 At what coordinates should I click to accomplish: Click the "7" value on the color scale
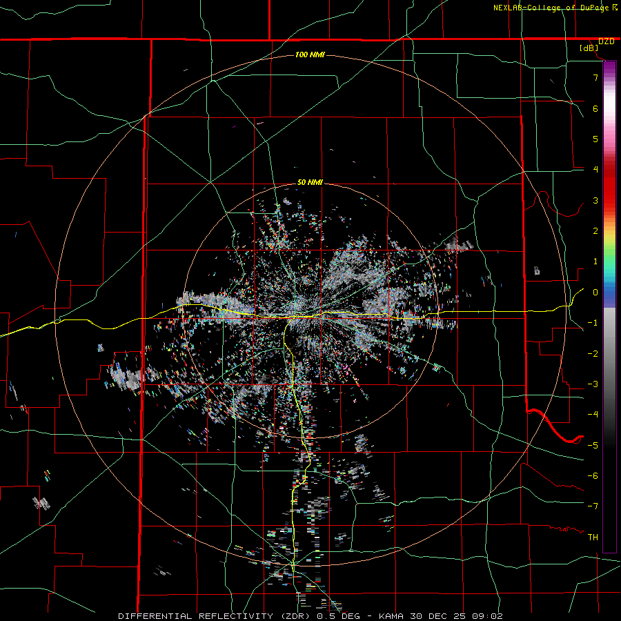point(595,77)
